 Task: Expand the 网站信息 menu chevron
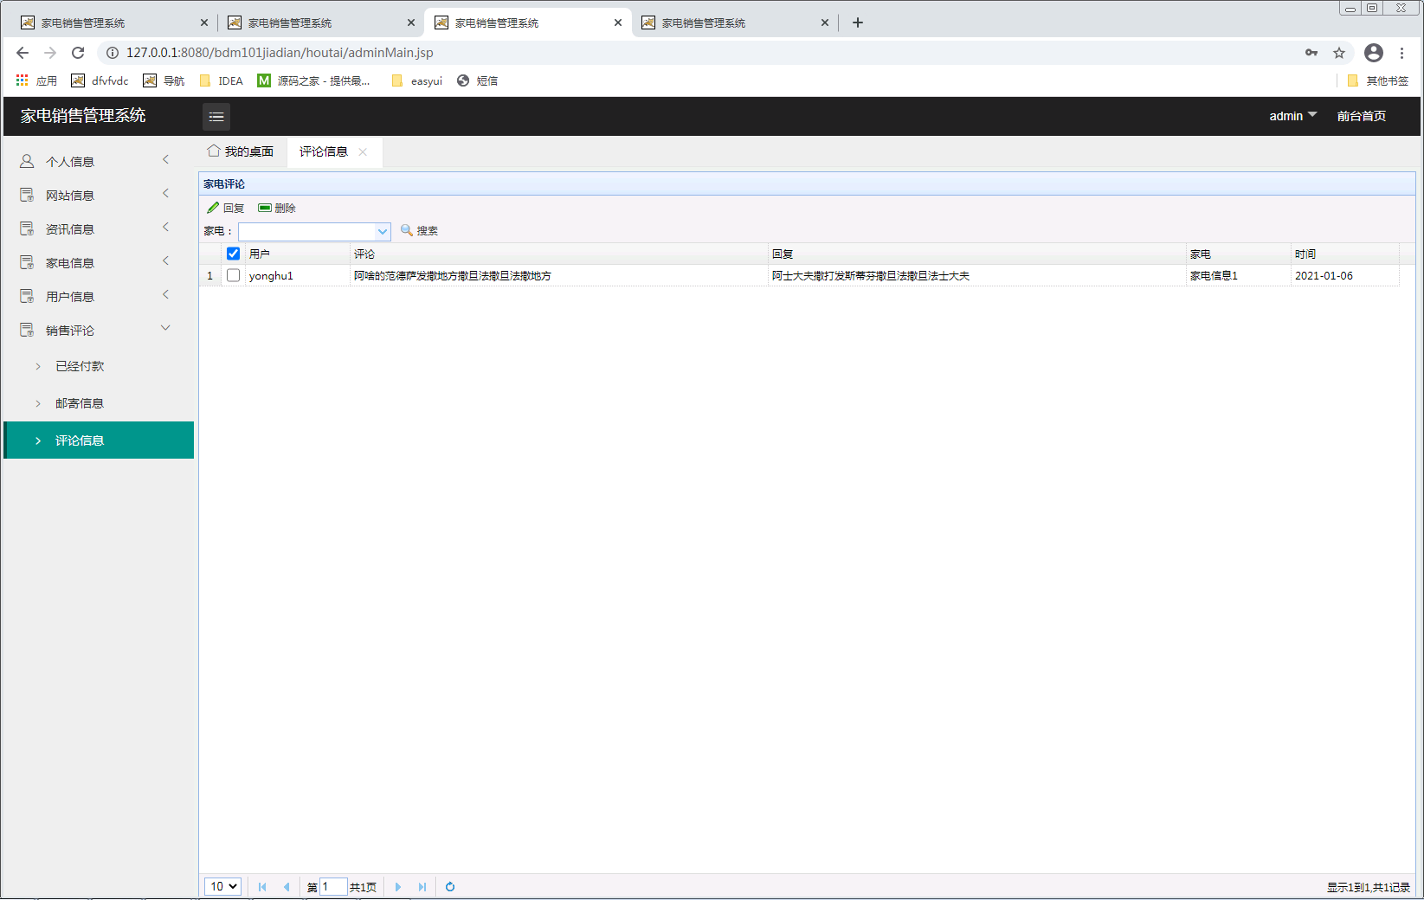pos(165,193)
